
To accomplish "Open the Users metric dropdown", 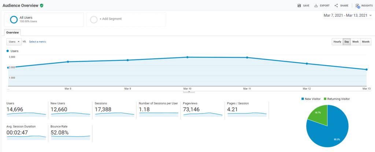I will [14, 42].
